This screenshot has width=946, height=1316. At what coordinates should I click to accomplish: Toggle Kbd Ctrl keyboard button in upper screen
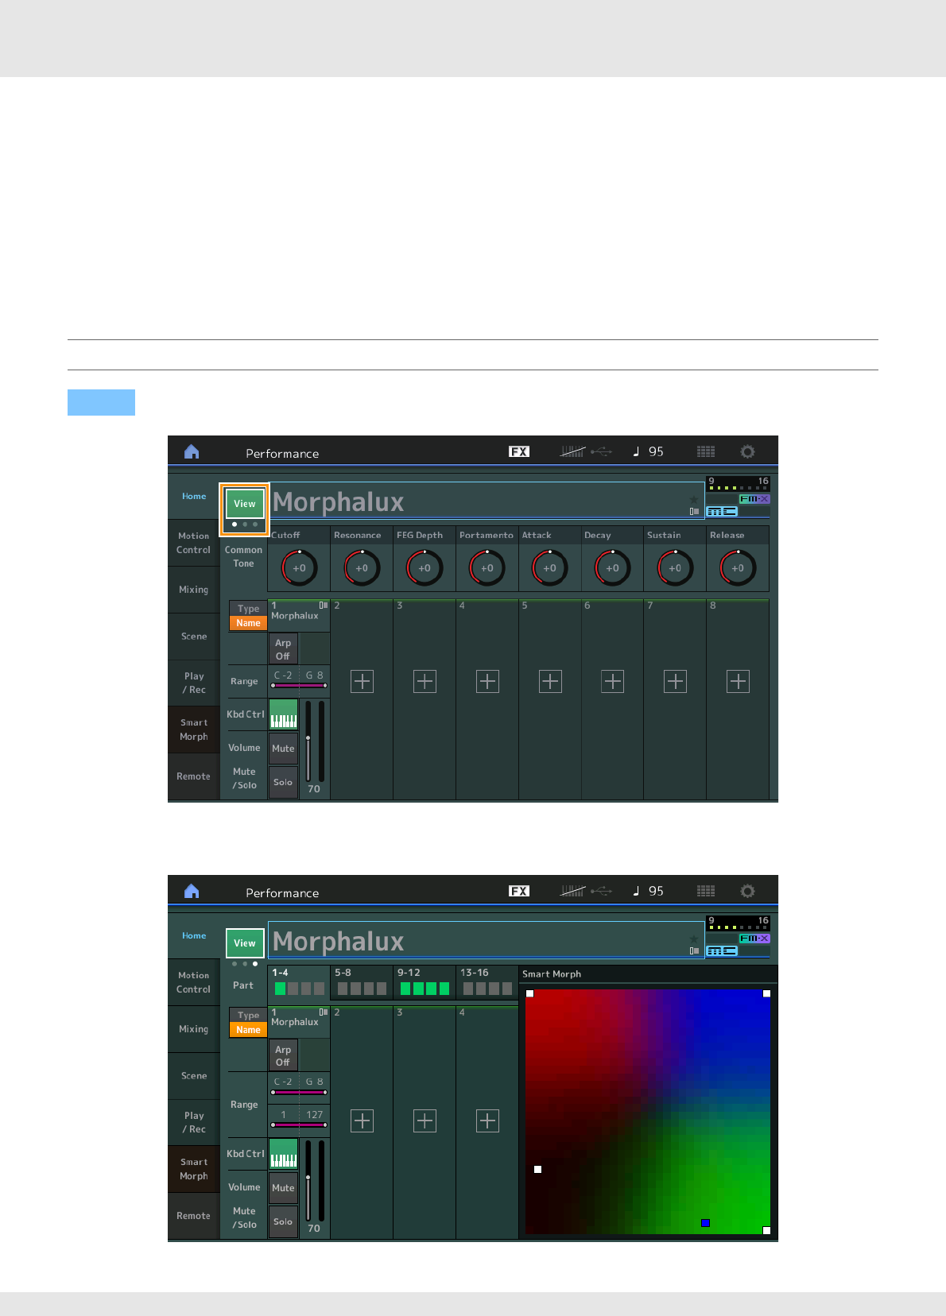(283, 714)
